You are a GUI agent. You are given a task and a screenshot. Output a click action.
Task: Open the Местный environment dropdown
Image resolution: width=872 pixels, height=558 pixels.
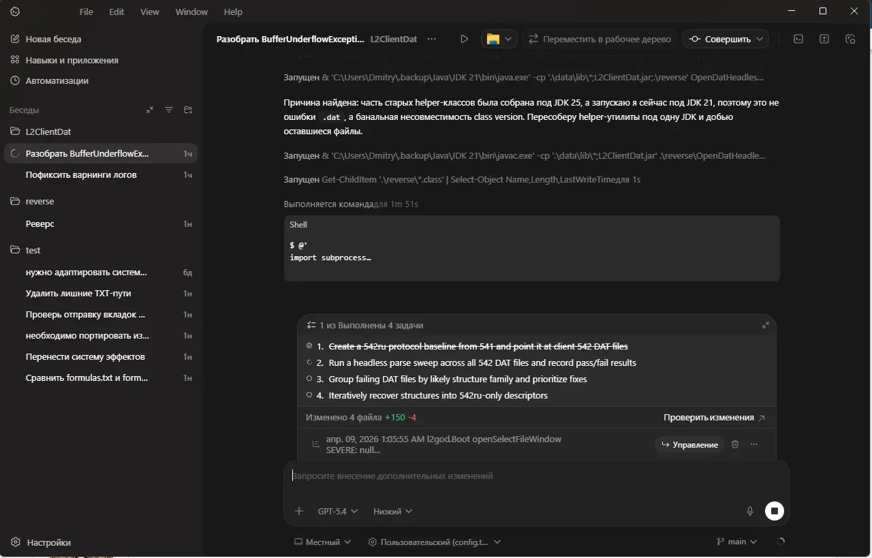pyautogui.click(x=322, y=542)
